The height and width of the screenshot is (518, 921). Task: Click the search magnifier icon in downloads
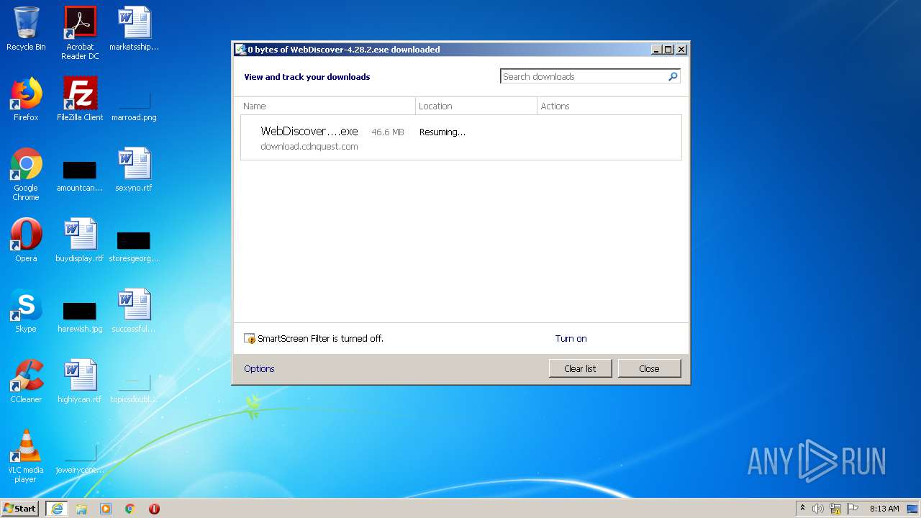pos(673,76)
